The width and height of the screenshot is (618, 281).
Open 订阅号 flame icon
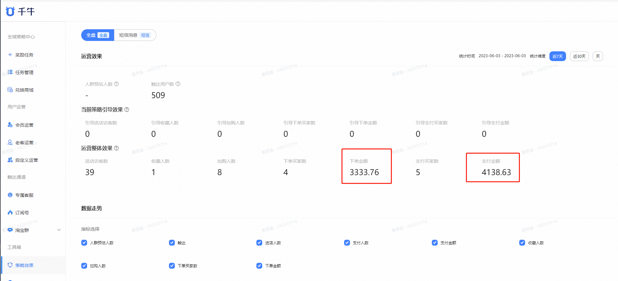[10, 212]
